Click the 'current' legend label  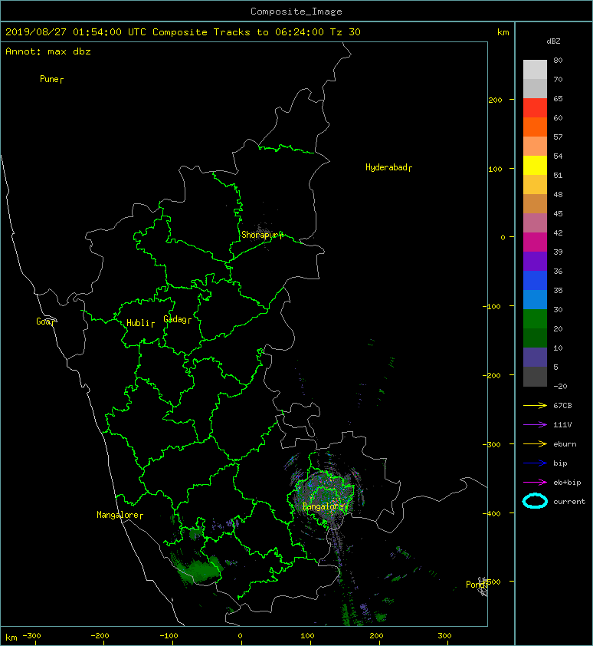[x=569, y=502]
